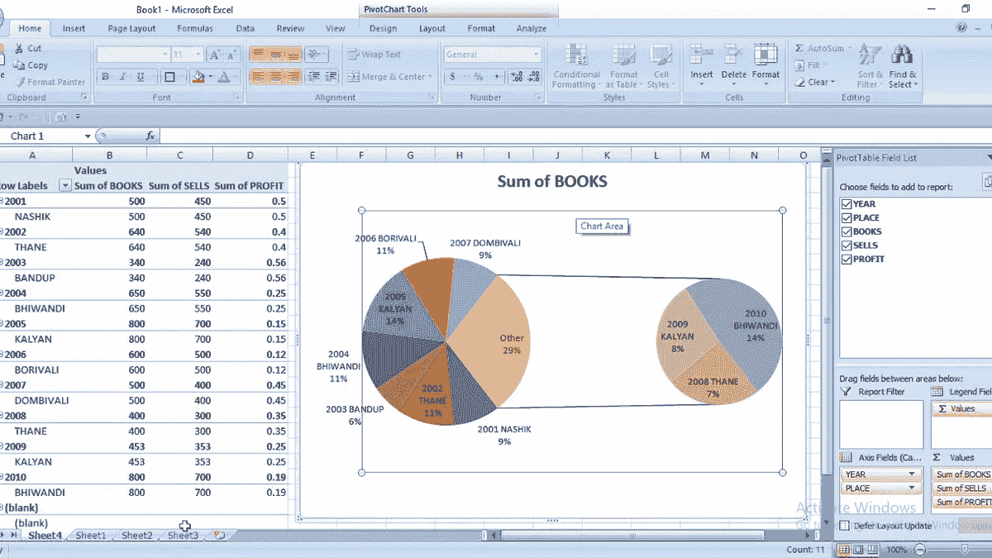This screenshot has height=558, width=992.
Task: Click the Format cells icon
Action: click(765, 55)
